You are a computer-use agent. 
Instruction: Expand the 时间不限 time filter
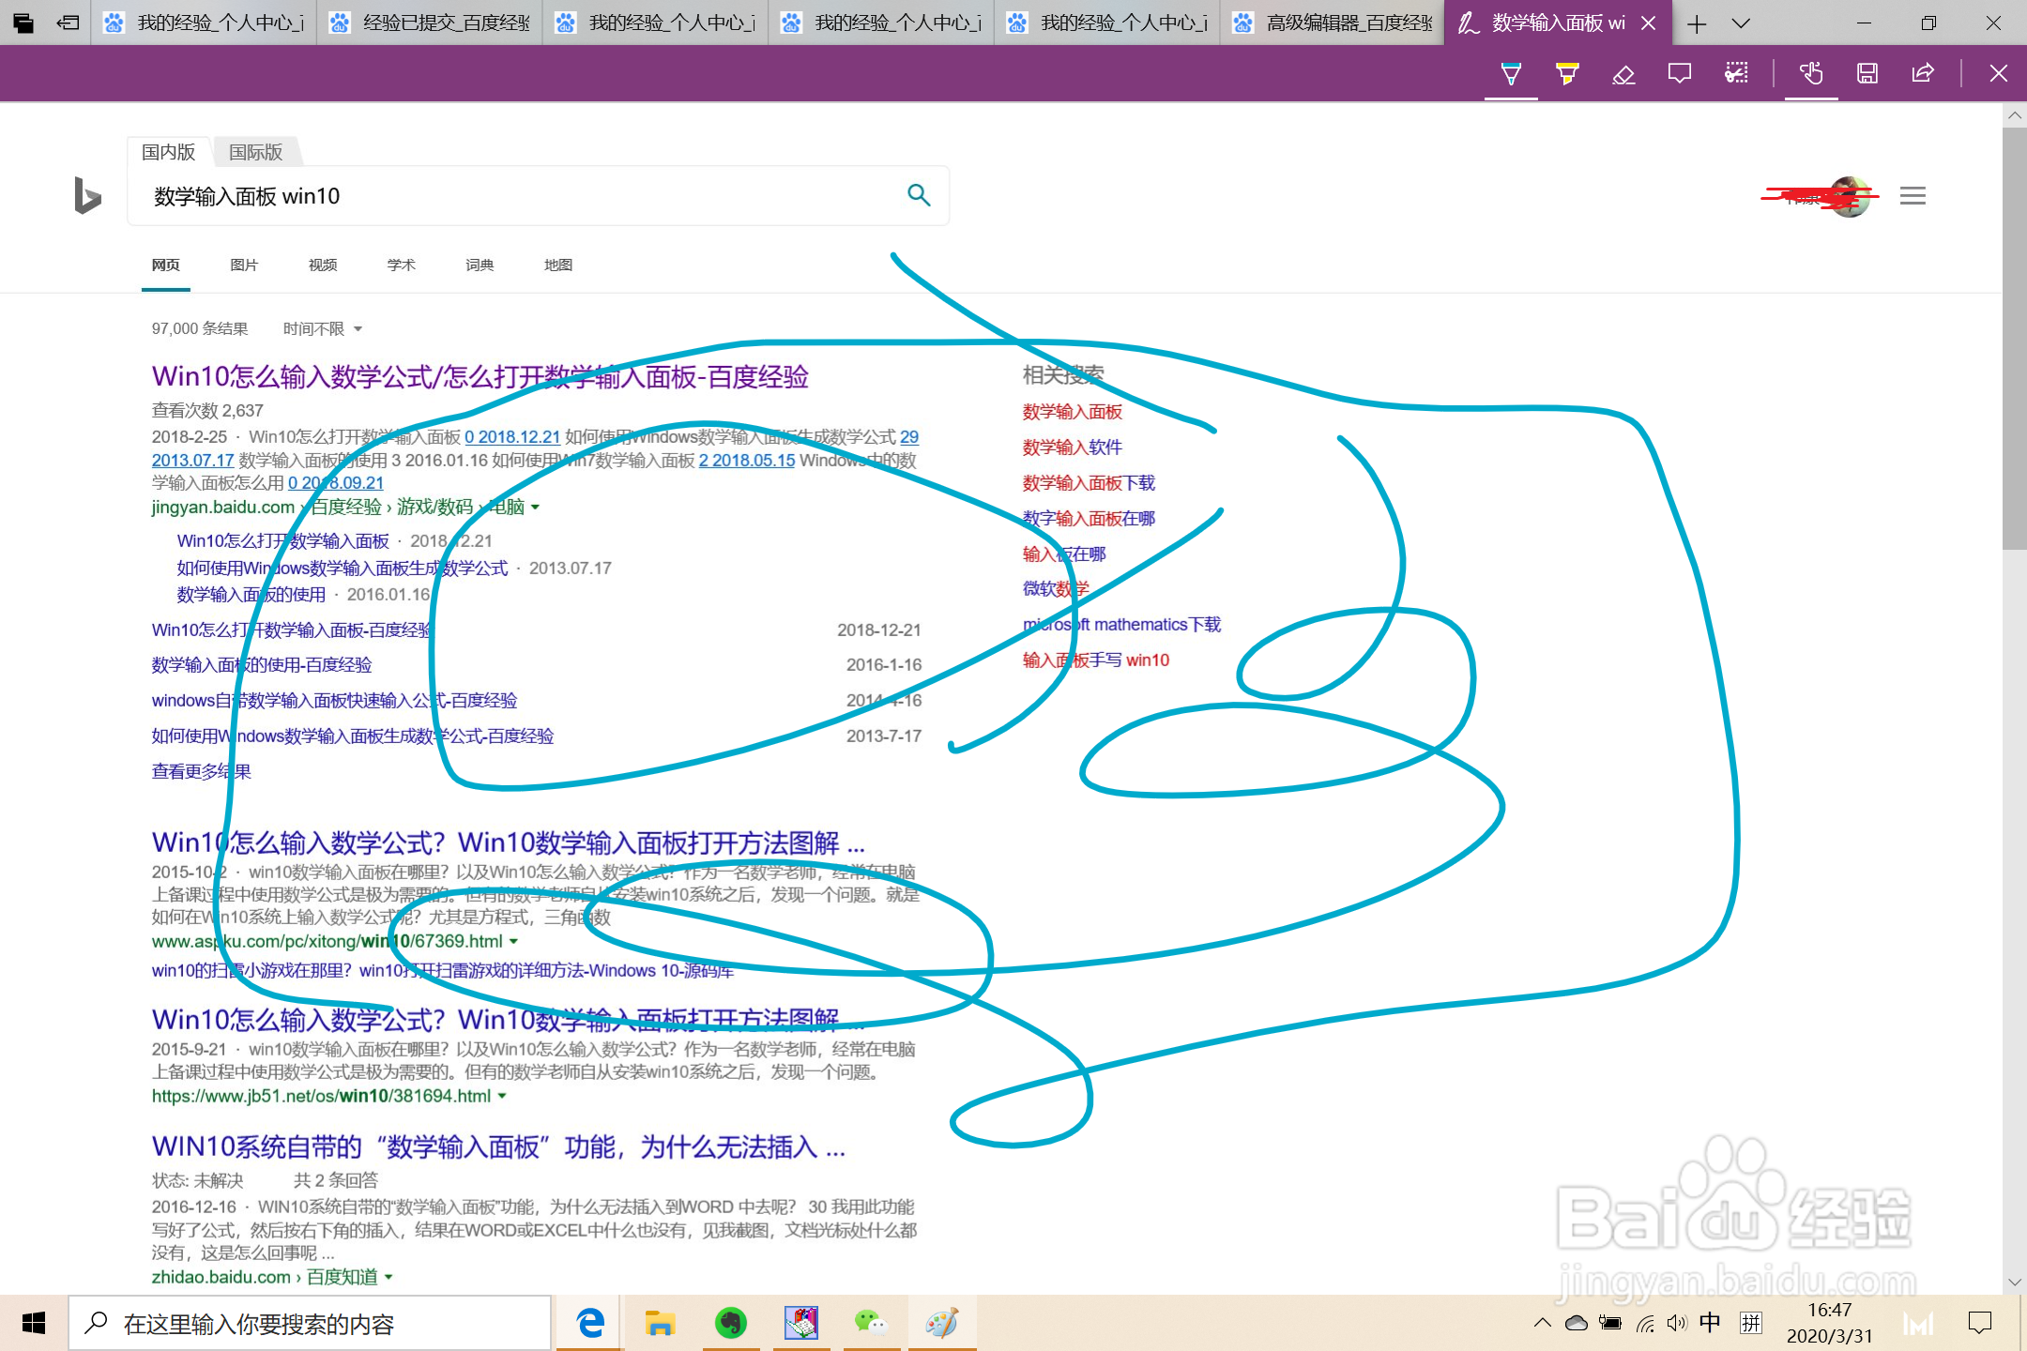click(322, 329)
